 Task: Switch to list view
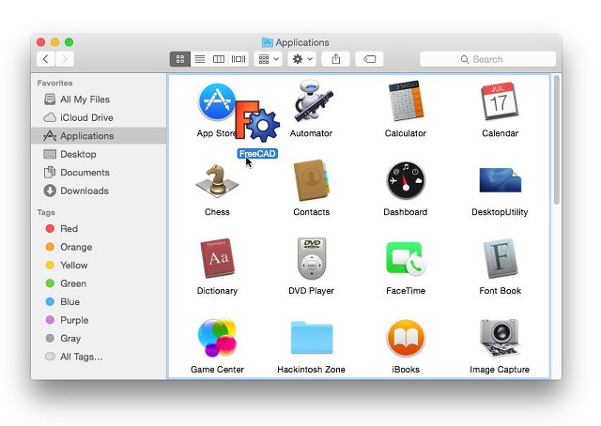[200, 59]
